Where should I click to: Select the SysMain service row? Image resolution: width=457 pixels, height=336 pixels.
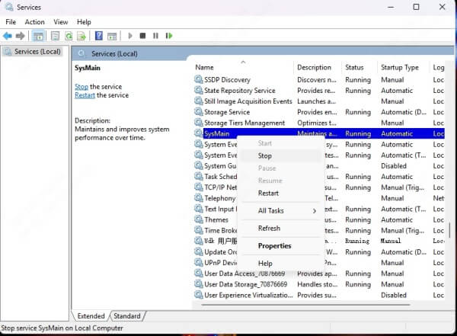pyautogui.click(x=319, y=133)
